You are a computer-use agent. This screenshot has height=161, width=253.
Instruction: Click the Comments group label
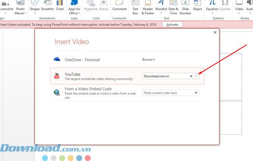(119, 18)
